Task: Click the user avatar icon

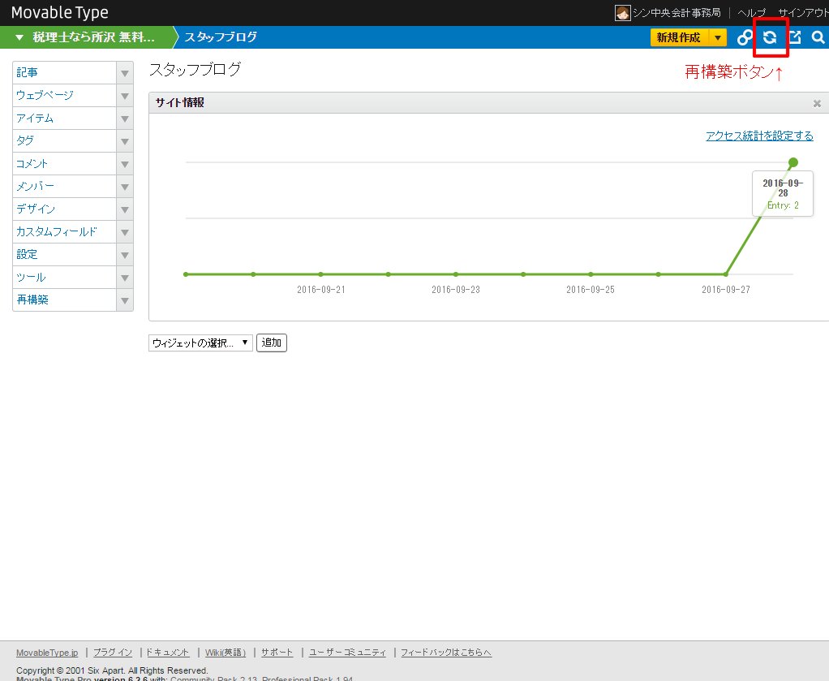Action: pos(622,13)
